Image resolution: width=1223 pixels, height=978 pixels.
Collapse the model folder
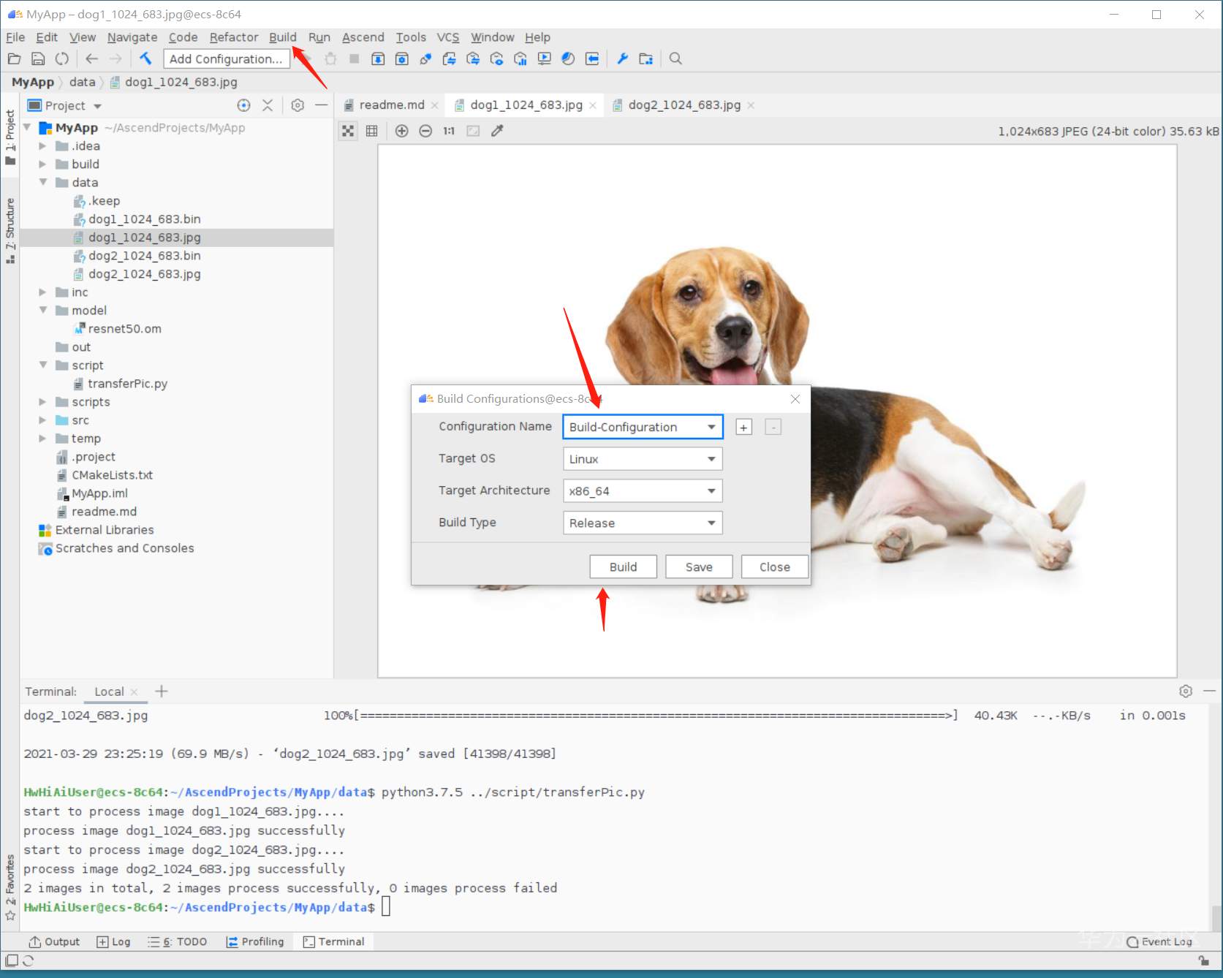[x=43, y=310]
